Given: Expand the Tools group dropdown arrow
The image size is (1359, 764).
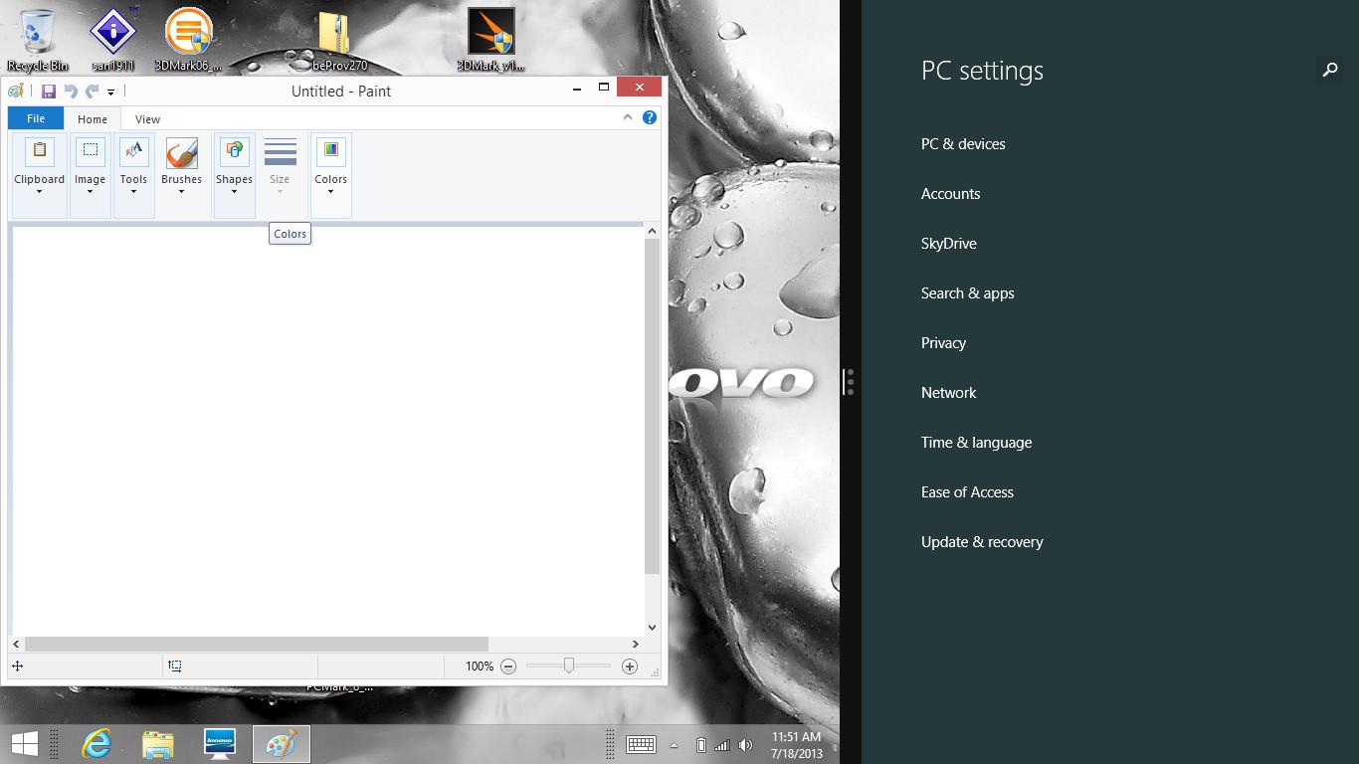Looking at the screenshot, I should click(x=133, y=192).
